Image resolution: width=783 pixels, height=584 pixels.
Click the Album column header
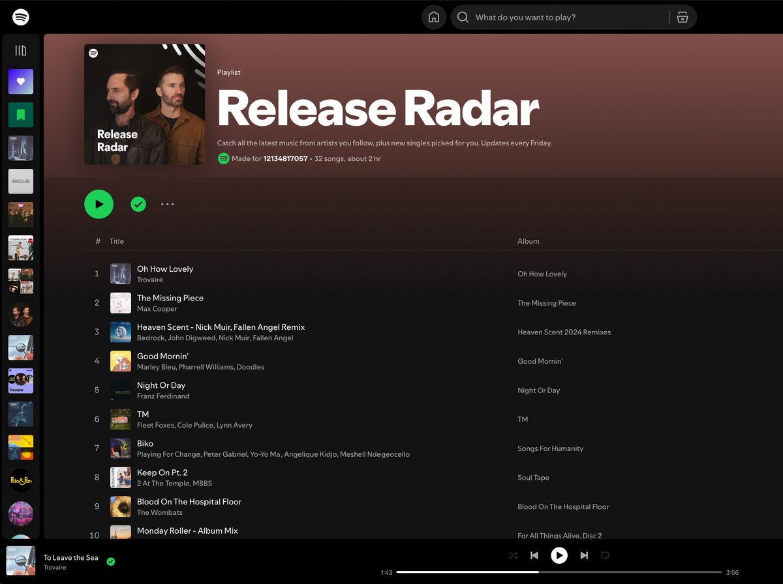click(529, 241)
